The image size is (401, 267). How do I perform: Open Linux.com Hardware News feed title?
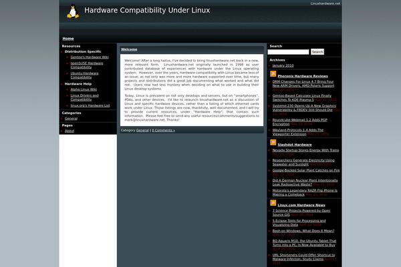301,205
